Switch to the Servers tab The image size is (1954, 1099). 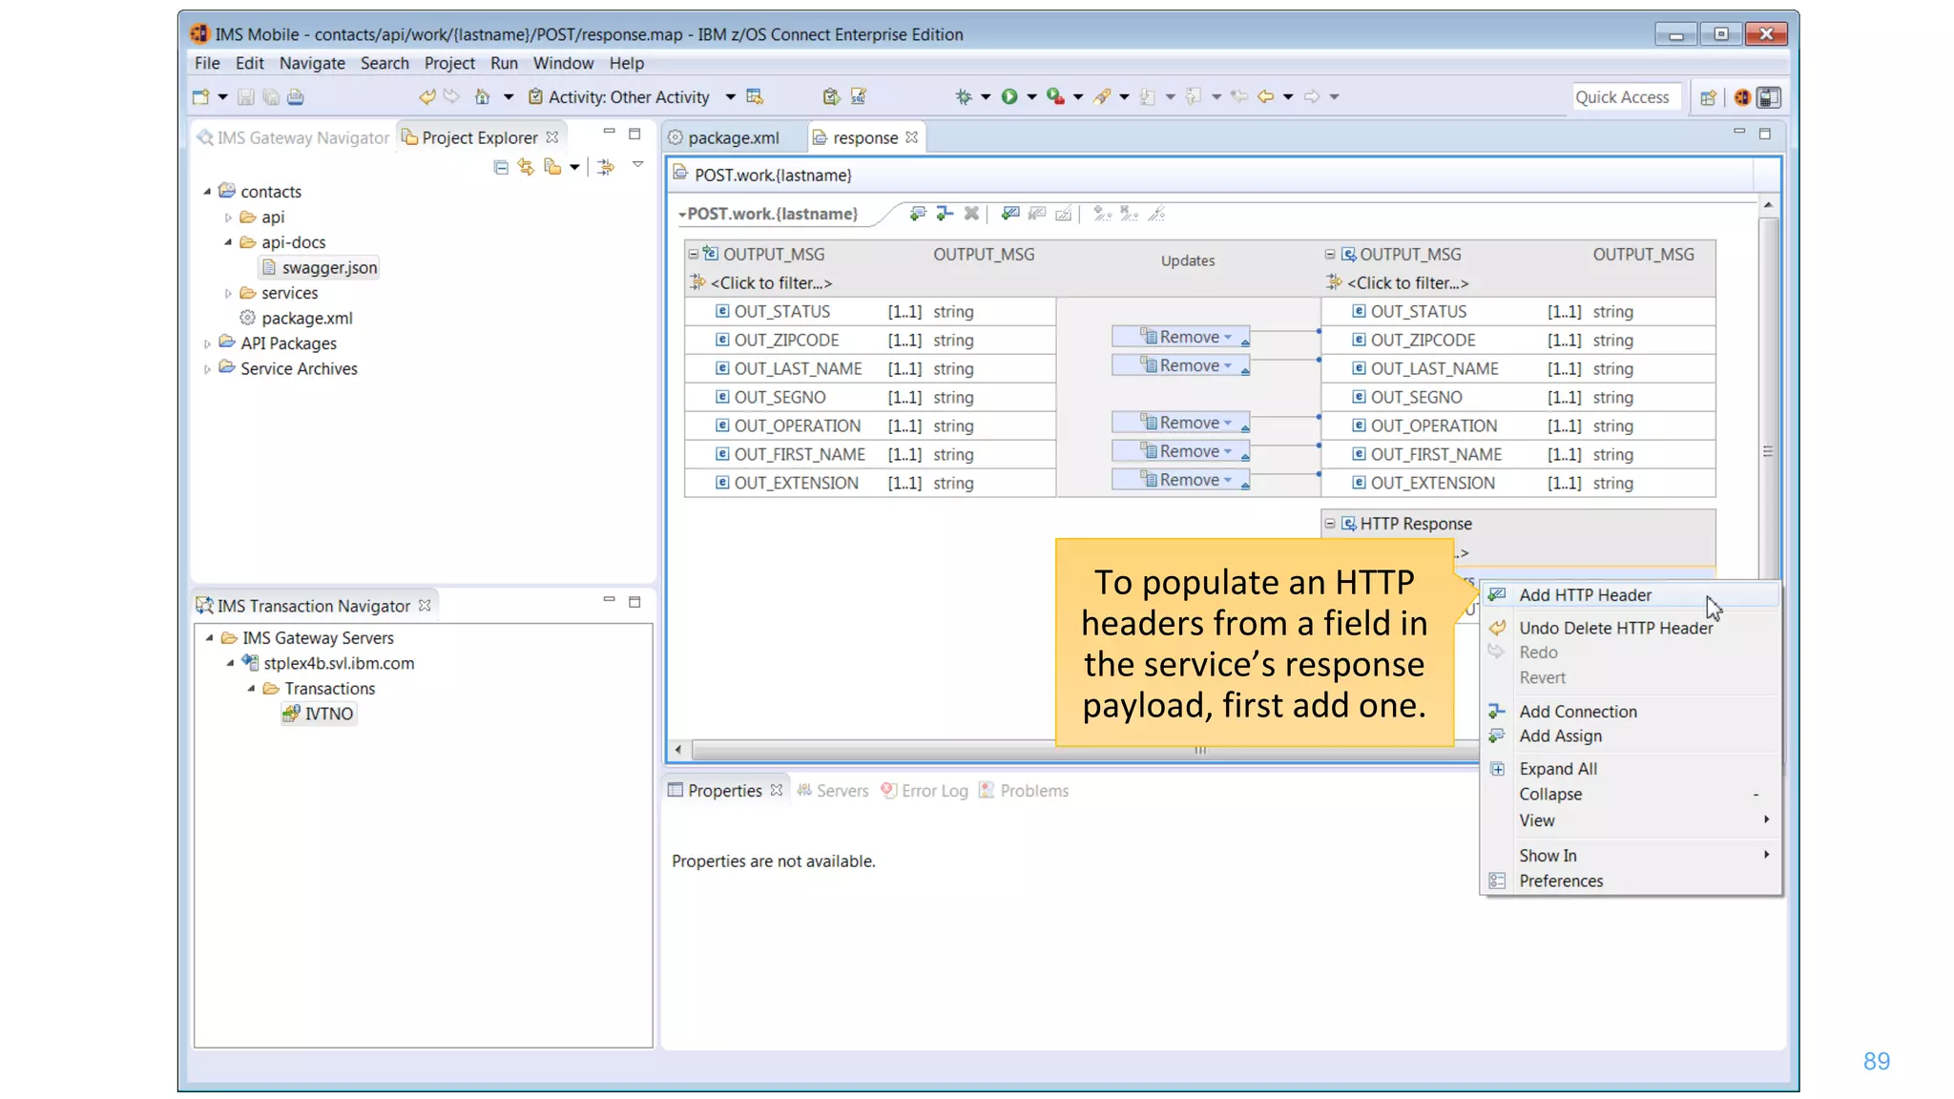[833, 791]
